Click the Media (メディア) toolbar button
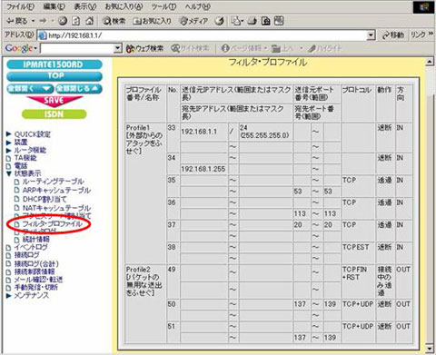This screenshot has height=355, width=436. point(193,21)
